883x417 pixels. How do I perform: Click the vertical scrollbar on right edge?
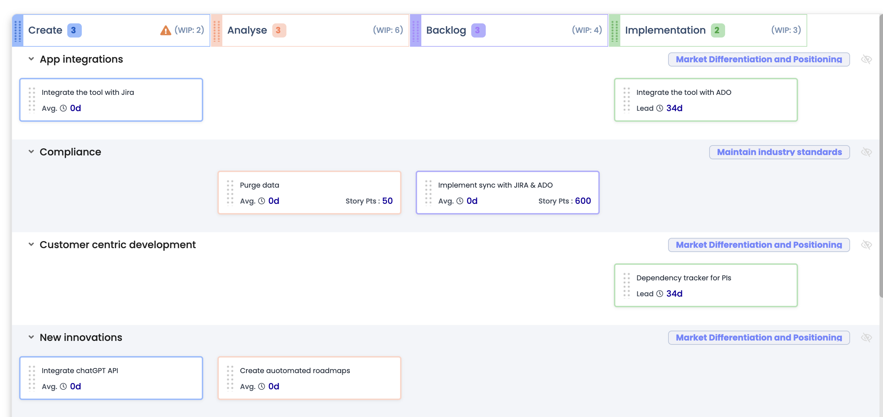click(x=881, y=156)
